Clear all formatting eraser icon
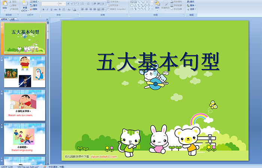This screenshot has height=168, width=262. click(77, 3)
